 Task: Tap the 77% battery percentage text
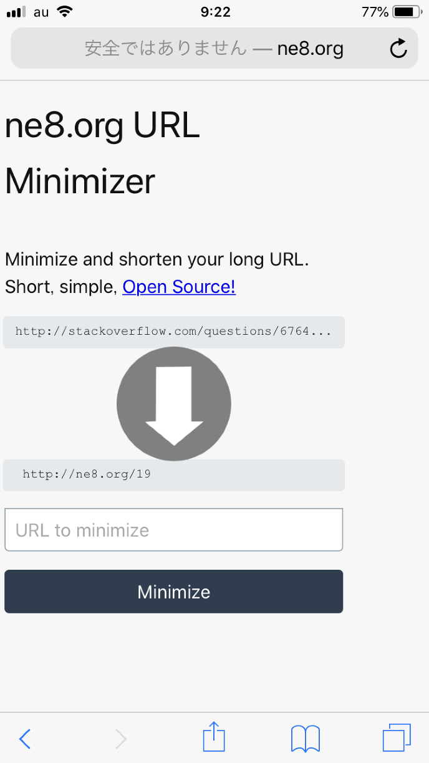pos(375,12)
